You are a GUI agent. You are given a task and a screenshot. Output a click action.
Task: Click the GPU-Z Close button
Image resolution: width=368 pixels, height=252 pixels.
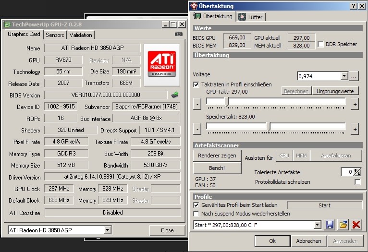pyautogui.click(x=167, y=230)
